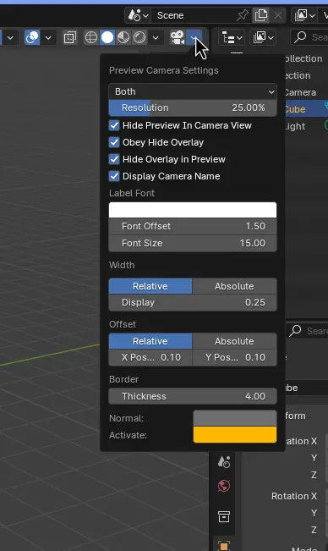The image size is (328, 551).
Task: Open the Scene properties tab
Action: [224, 461]
